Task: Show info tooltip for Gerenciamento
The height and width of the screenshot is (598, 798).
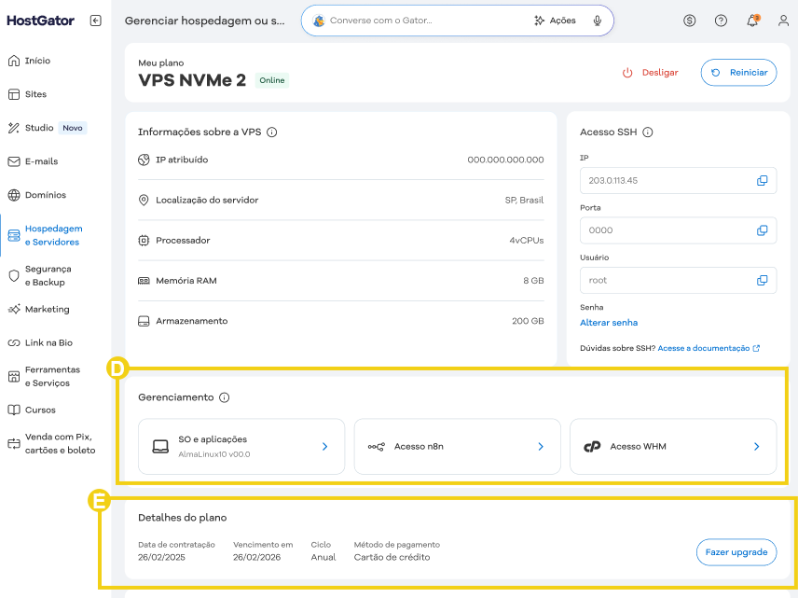Action: [225, 397]
